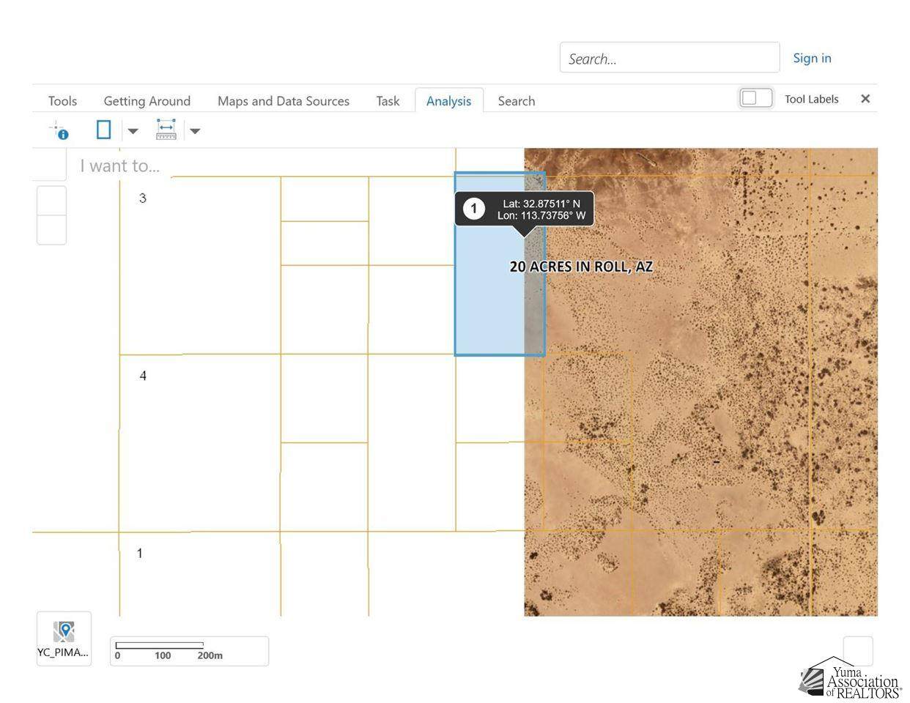910x703 pixels.
Task: Open the Getting Around tab
Action: [x=147, y=101]
